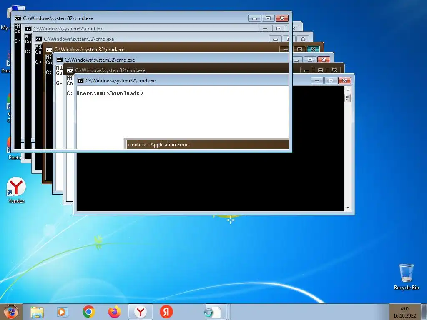
Task: Open the red Yandex Я taskbar shortcut
Action: tap(166, 312)
